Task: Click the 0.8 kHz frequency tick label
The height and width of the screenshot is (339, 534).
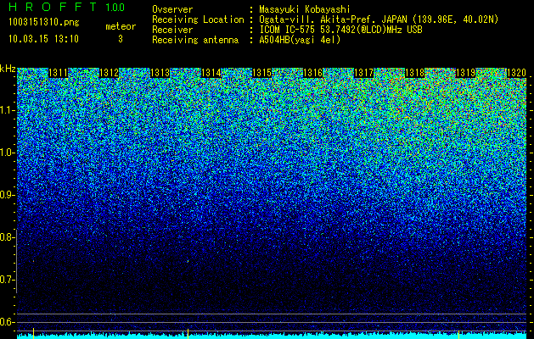Action: click(7, 237)
